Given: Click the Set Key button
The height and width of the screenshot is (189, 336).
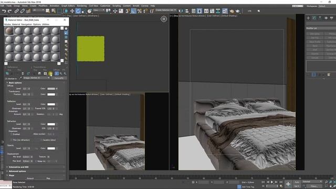Looking at the screenshot, I should tap(297, 186).
